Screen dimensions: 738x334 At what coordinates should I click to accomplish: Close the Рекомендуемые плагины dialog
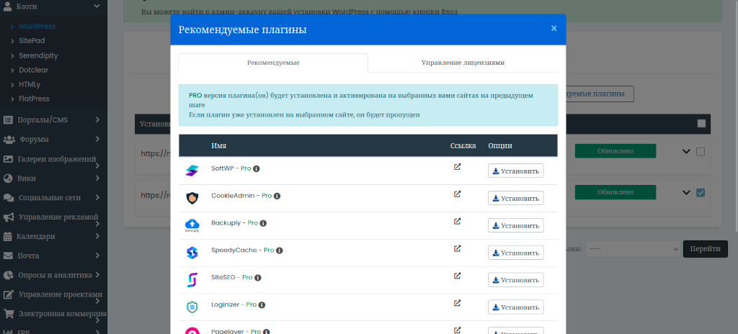tap(554, 29)
